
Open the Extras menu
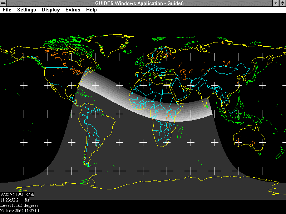[x=73, y=10]
